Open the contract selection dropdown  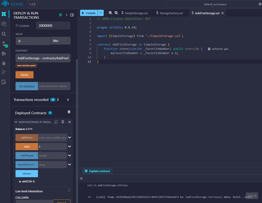point(43,58)
